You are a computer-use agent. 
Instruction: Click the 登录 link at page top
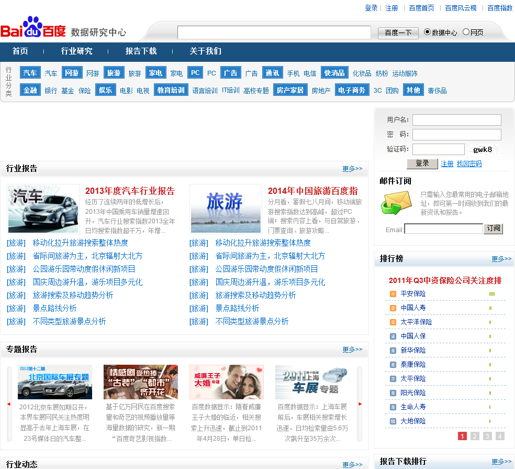tap(371, 8)
